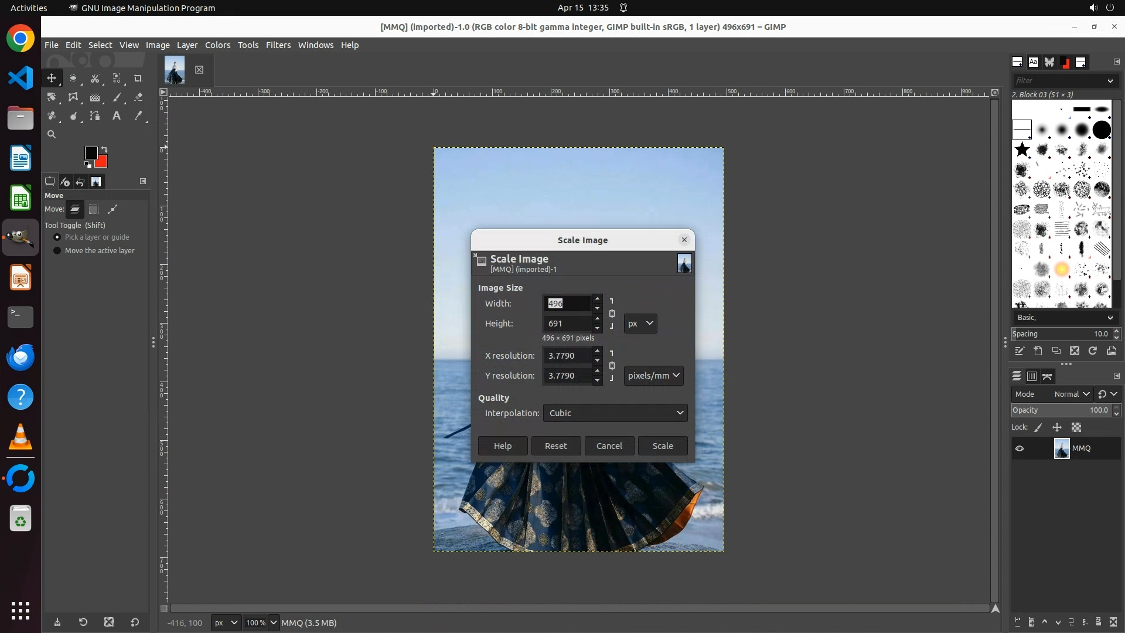Select the Scissors Select tool
Viewport: 1125px width, 633px height.
pyautogui.click(x=95, y=79)
